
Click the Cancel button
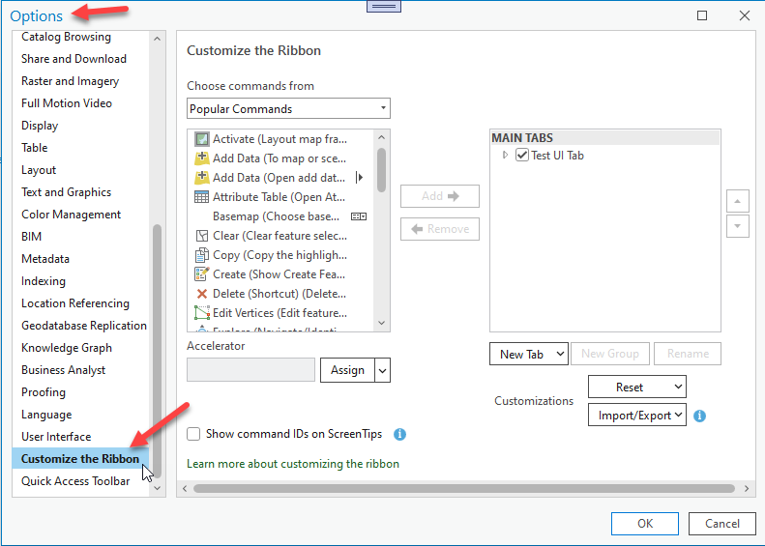pyautogui.click(x=721, y=524)
